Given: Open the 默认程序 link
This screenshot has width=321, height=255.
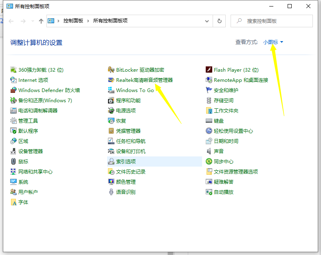Looking at the screenshot, I should point(28,131).
